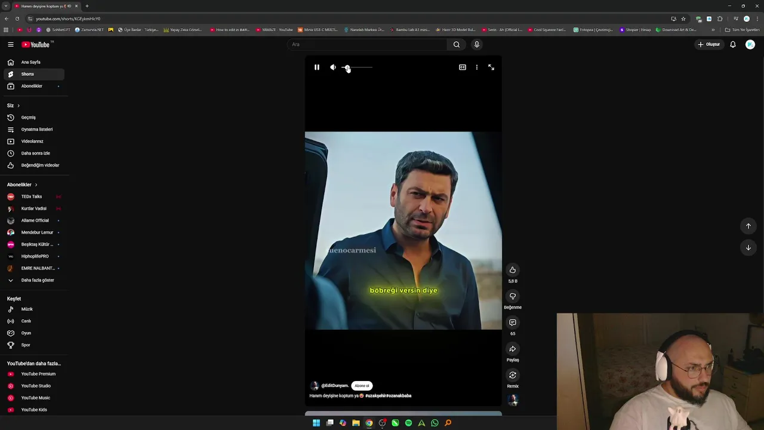Go to next Short with down arrow

[748, 247]
